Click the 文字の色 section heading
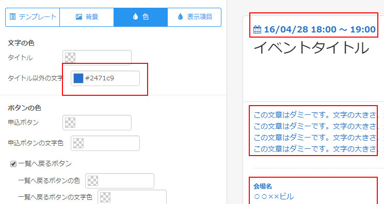This screenshot has width=384, height=204. coord(21,43)
